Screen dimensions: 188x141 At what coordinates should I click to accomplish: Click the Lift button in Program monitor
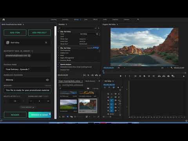pos(159,76)
